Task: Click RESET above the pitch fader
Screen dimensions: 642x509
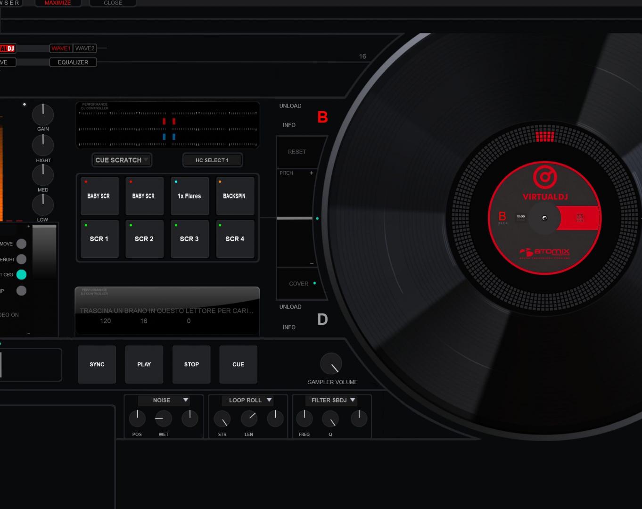Action: 296,152
